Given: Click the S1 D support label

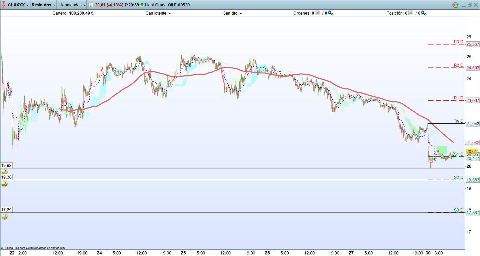Looking at the screenshot, I should pos(458,154).
